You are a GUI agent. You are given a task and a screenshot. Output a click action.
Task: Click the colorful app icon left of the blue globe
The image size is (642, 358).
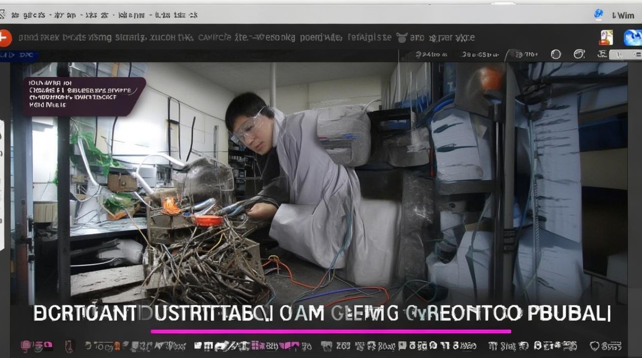click(607, 38)
